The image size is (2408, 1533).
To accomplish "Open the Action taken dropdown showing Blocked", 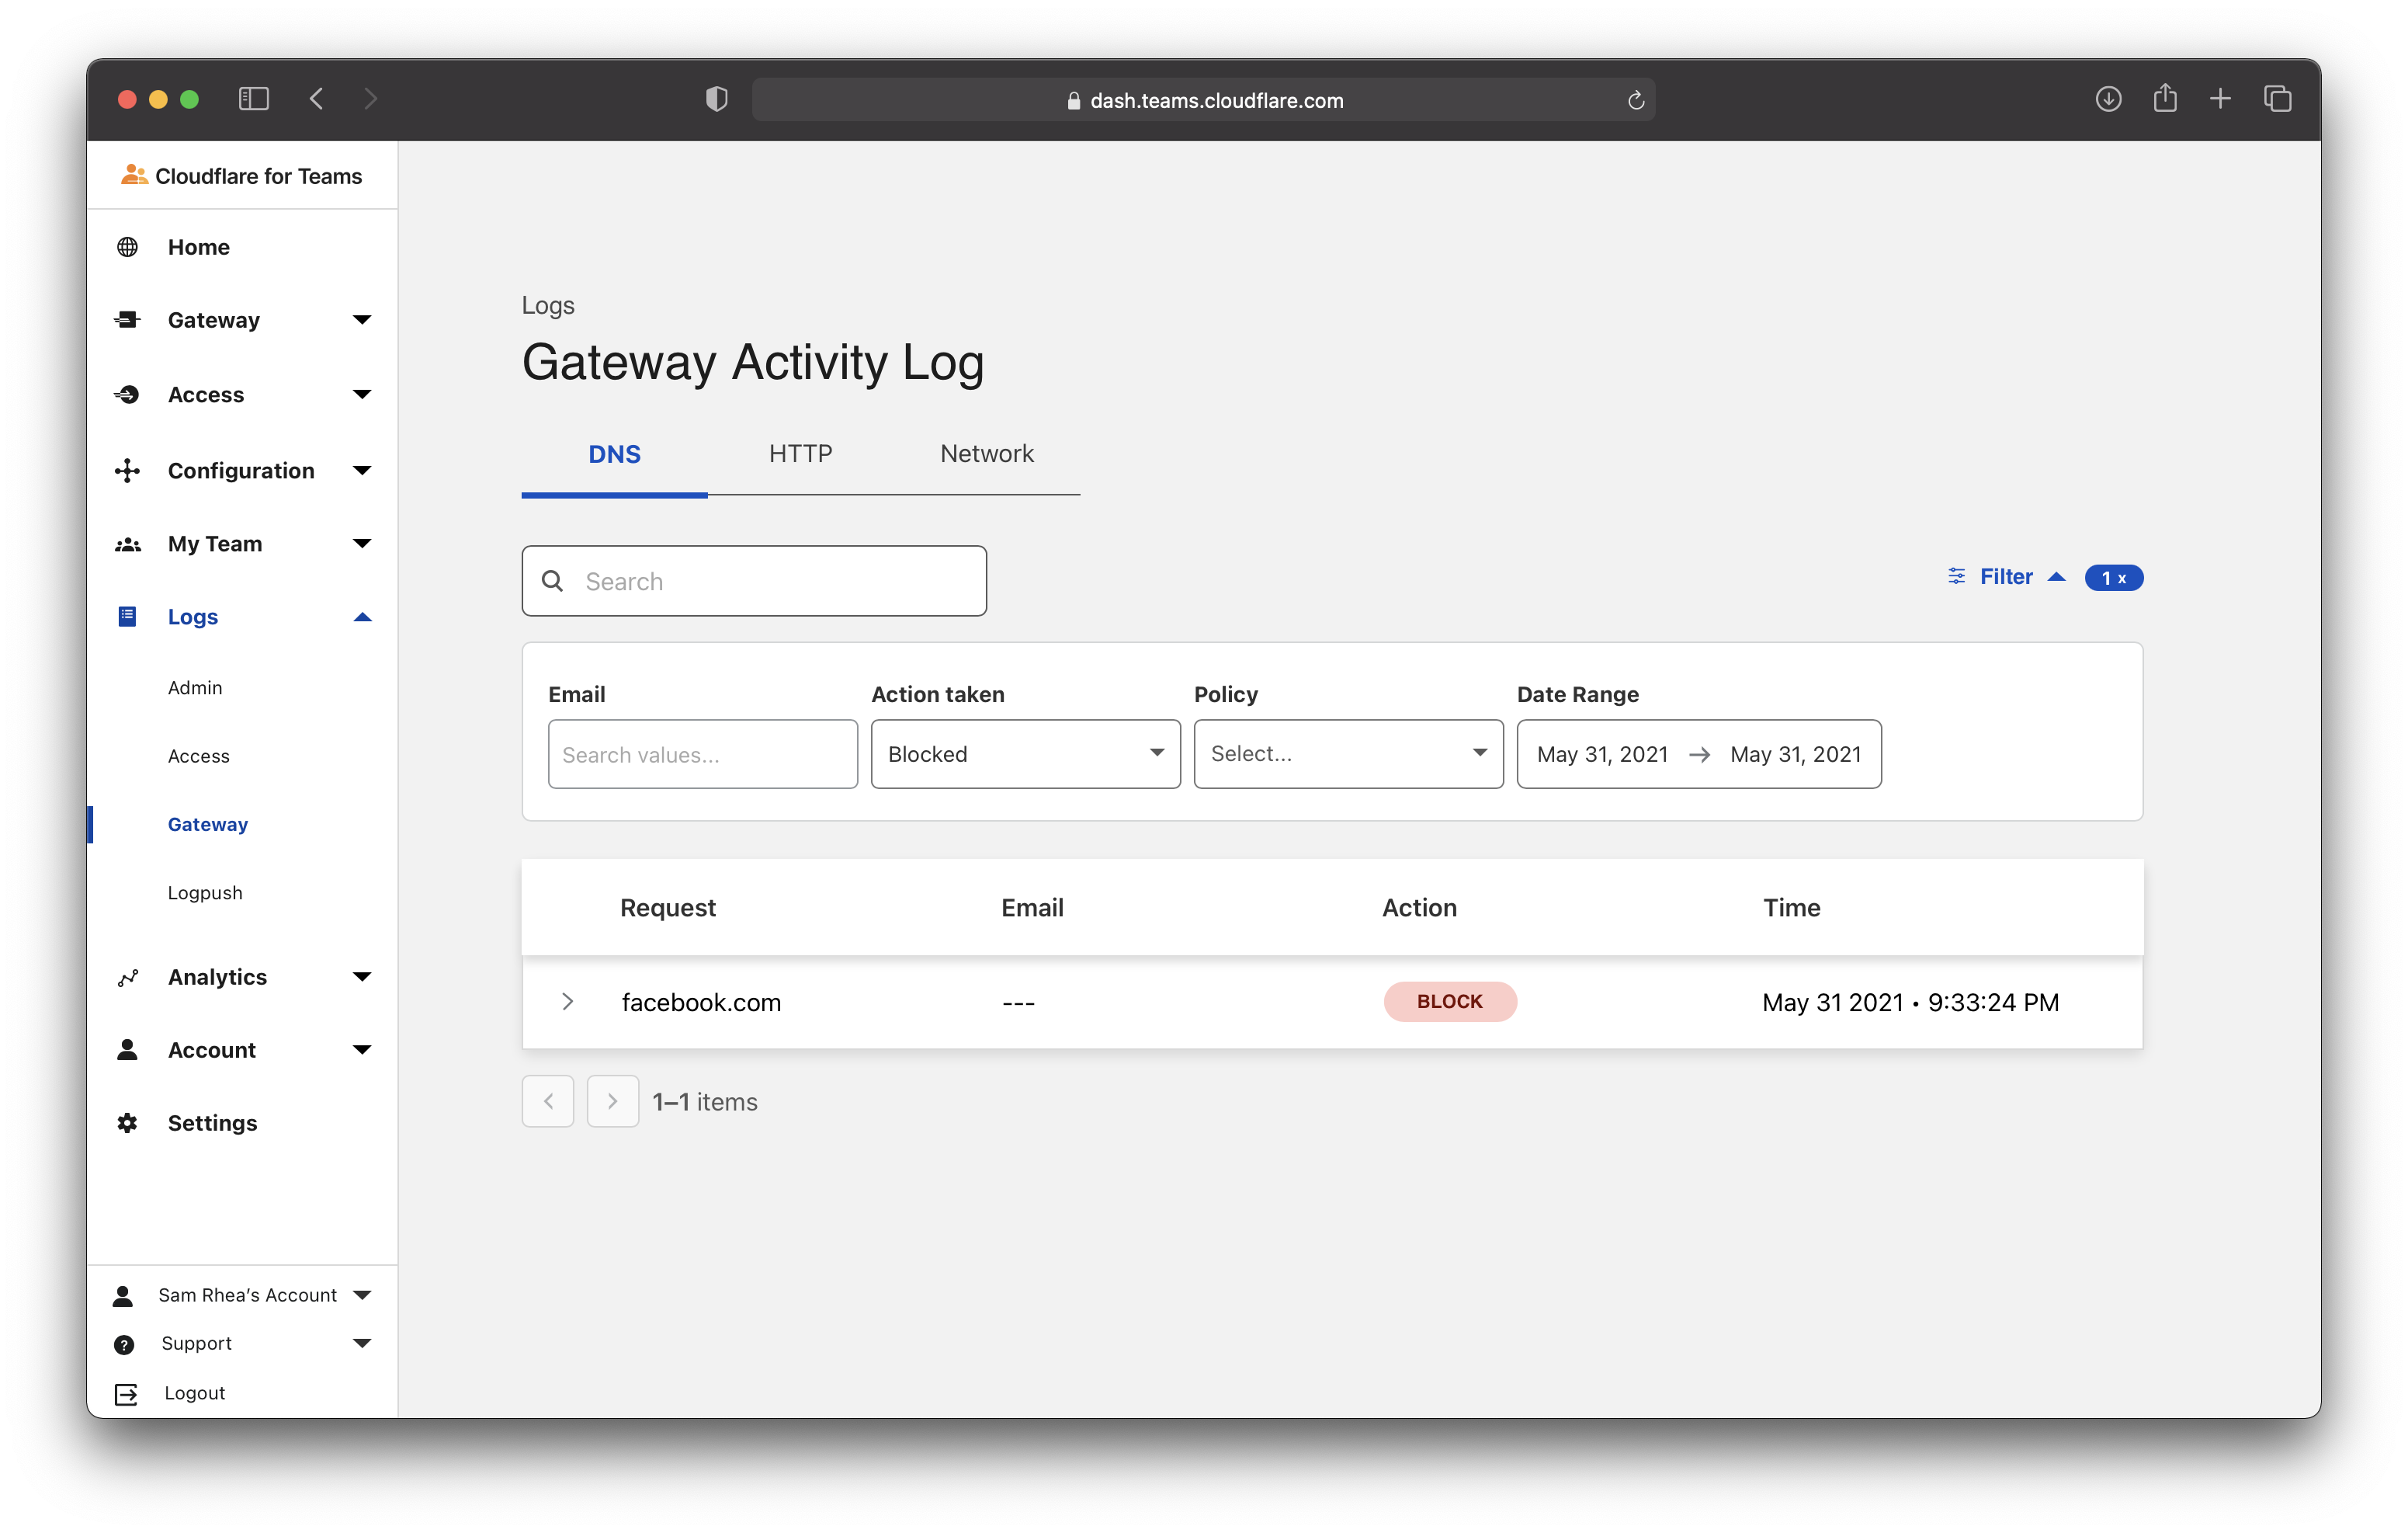I will [1025, 753].
